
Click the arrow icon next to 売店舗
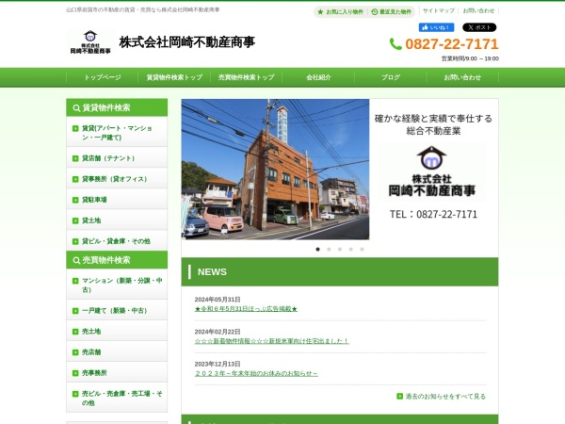click(75, 352)
